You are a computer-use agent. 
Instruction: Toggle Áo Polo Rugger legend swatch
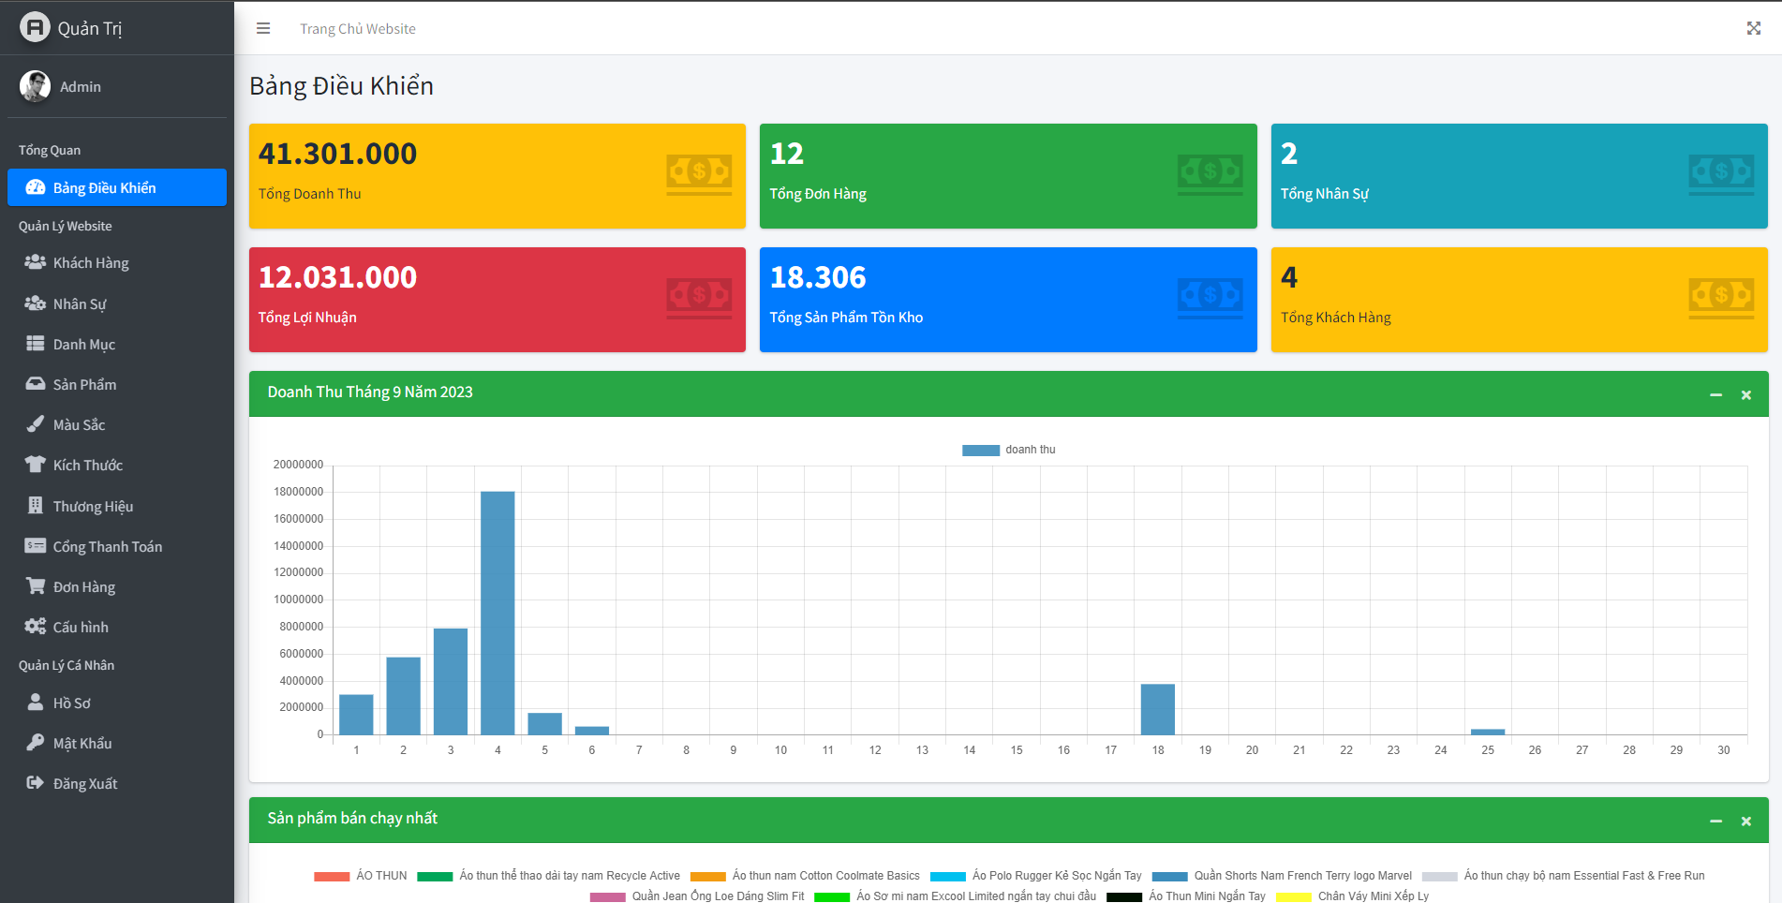948,876
